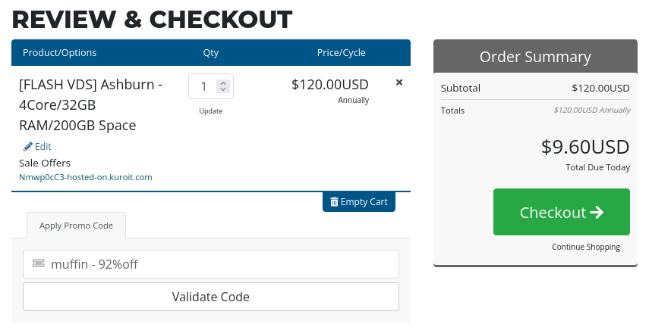
Task: Remove the FLASH VDS item with X icon
Action: [x=399, y=82]
